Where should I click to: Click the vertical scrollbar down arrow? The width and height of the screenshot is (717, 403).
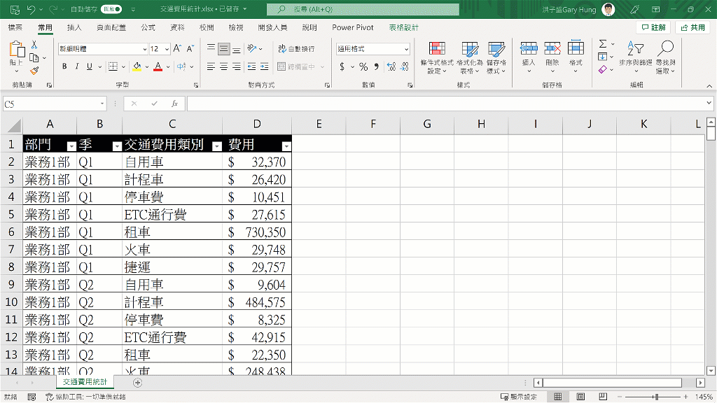pos(711,371)
